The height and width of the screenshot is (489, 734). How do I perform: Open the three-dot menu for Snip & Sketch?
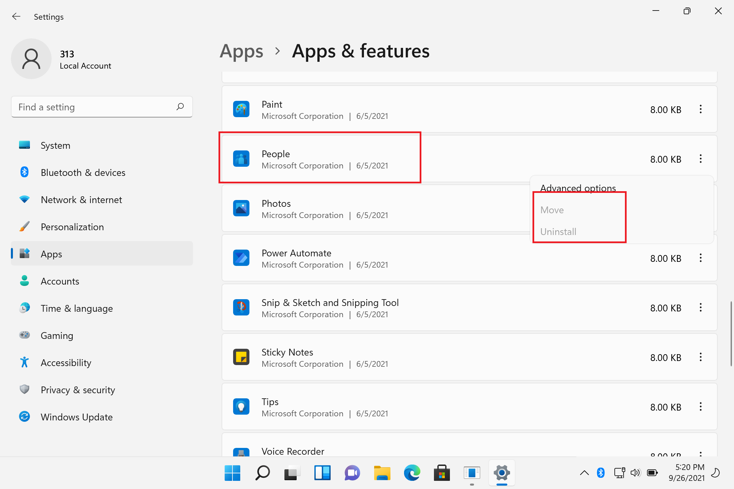pyautogui.click(x=701, y=308)
